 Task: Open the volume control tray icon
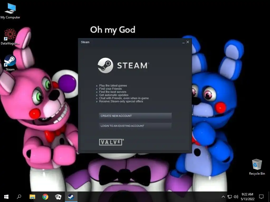pos(236,197)
